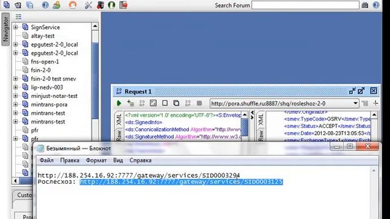Open the Файл menu in Notepad
This screenshot has width=390, height=219.
tap(46, 161)
